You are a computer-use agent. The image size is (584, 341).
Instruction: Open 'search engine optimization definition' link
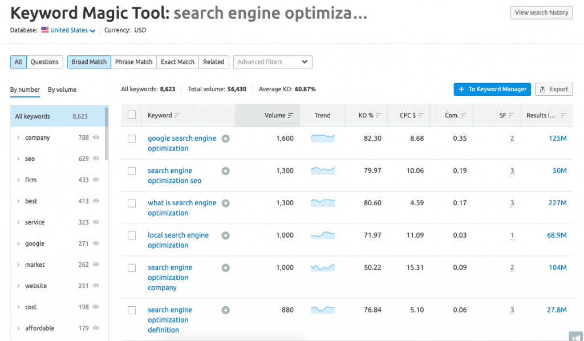(170, 320)
